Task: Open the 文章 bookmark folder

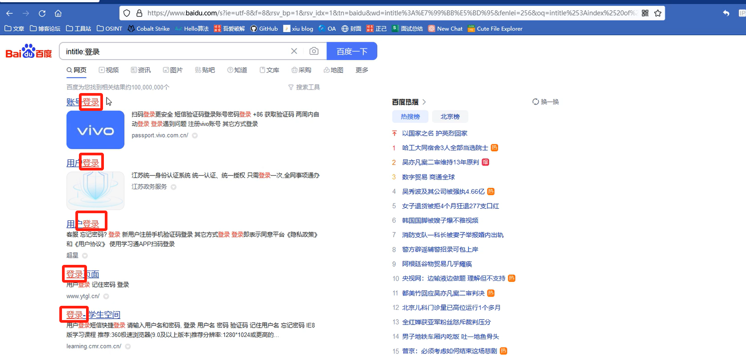Action: 14,28
